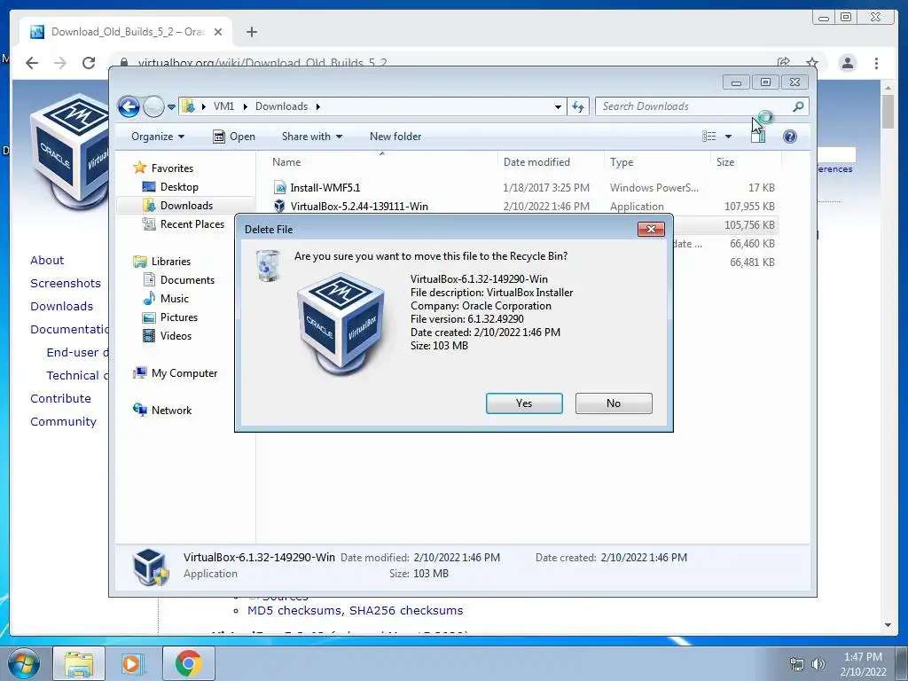Reload the page in Chrome
908x681 pixels.
click(x=89, y=63)
